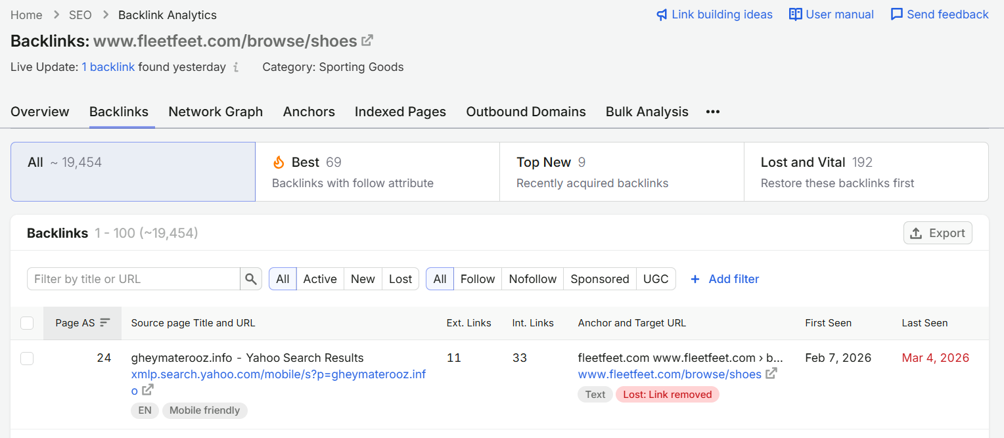Select the UGC link attribute filter
Image resolution: width=1004 pixels, height=438 pixels.
656,279
